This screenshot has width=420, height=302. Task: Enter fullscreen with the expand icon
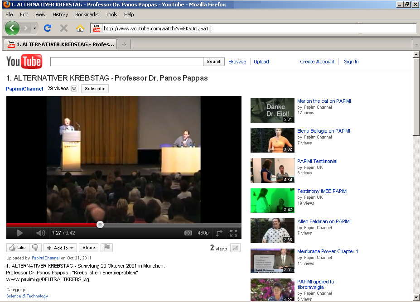click(234, 233)
